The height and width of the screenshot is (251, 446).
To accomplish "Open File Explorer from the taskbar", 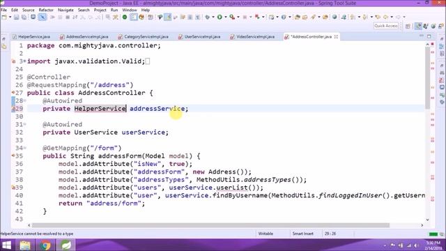I will [25, 245].
